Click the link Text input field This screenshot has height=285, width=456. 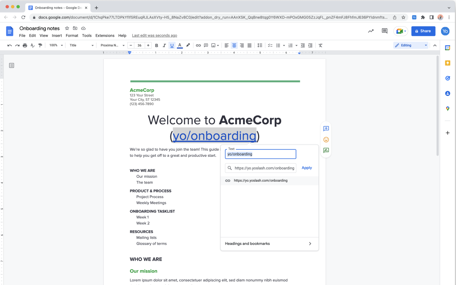[x=260, y=154]
